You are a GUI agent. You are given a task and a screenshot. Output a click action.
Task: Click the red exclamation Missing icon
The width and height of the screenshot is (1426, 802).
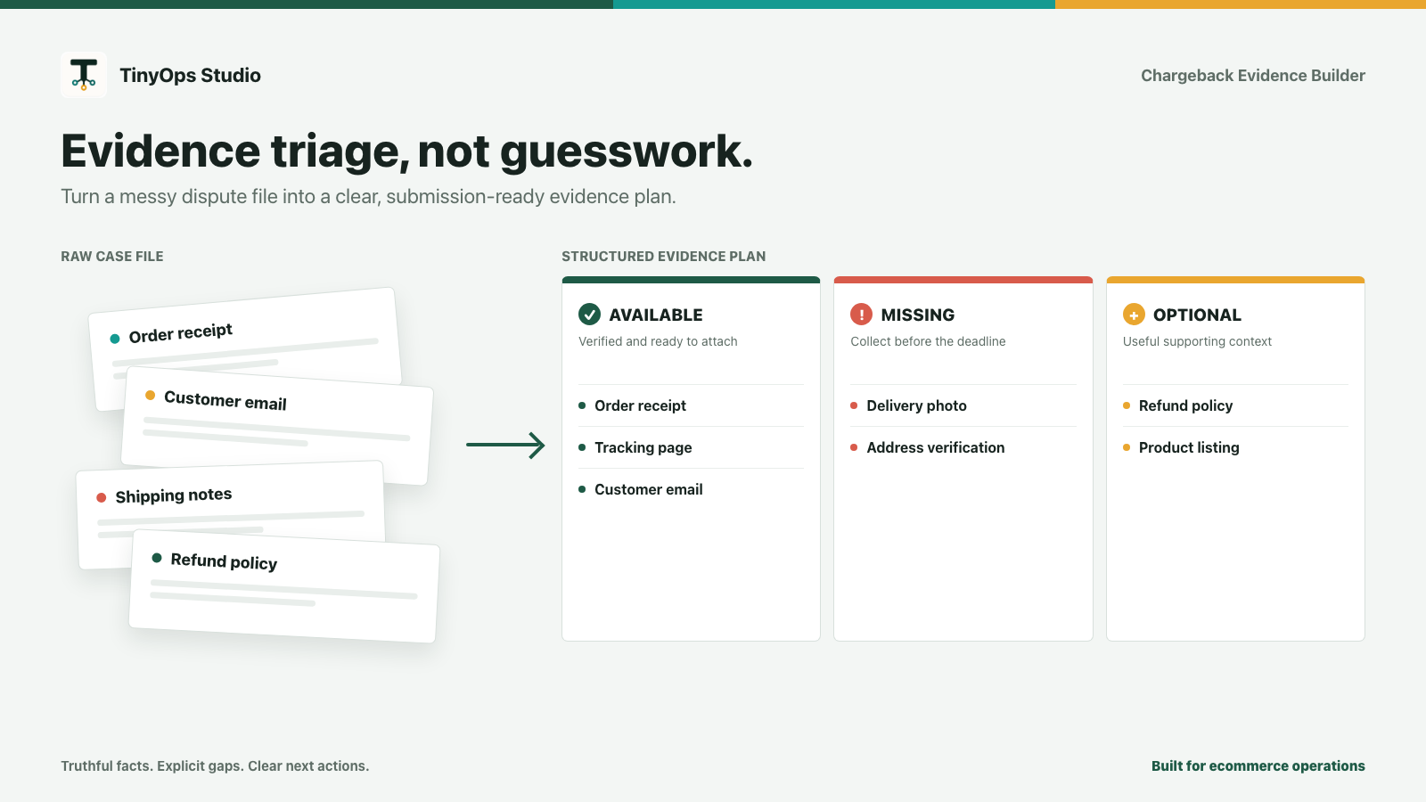click(861, 314)
